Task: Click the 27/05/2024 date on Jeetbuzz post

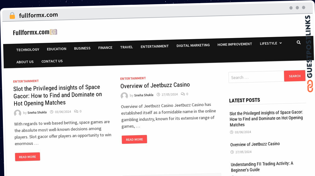Action: [170, 94]
